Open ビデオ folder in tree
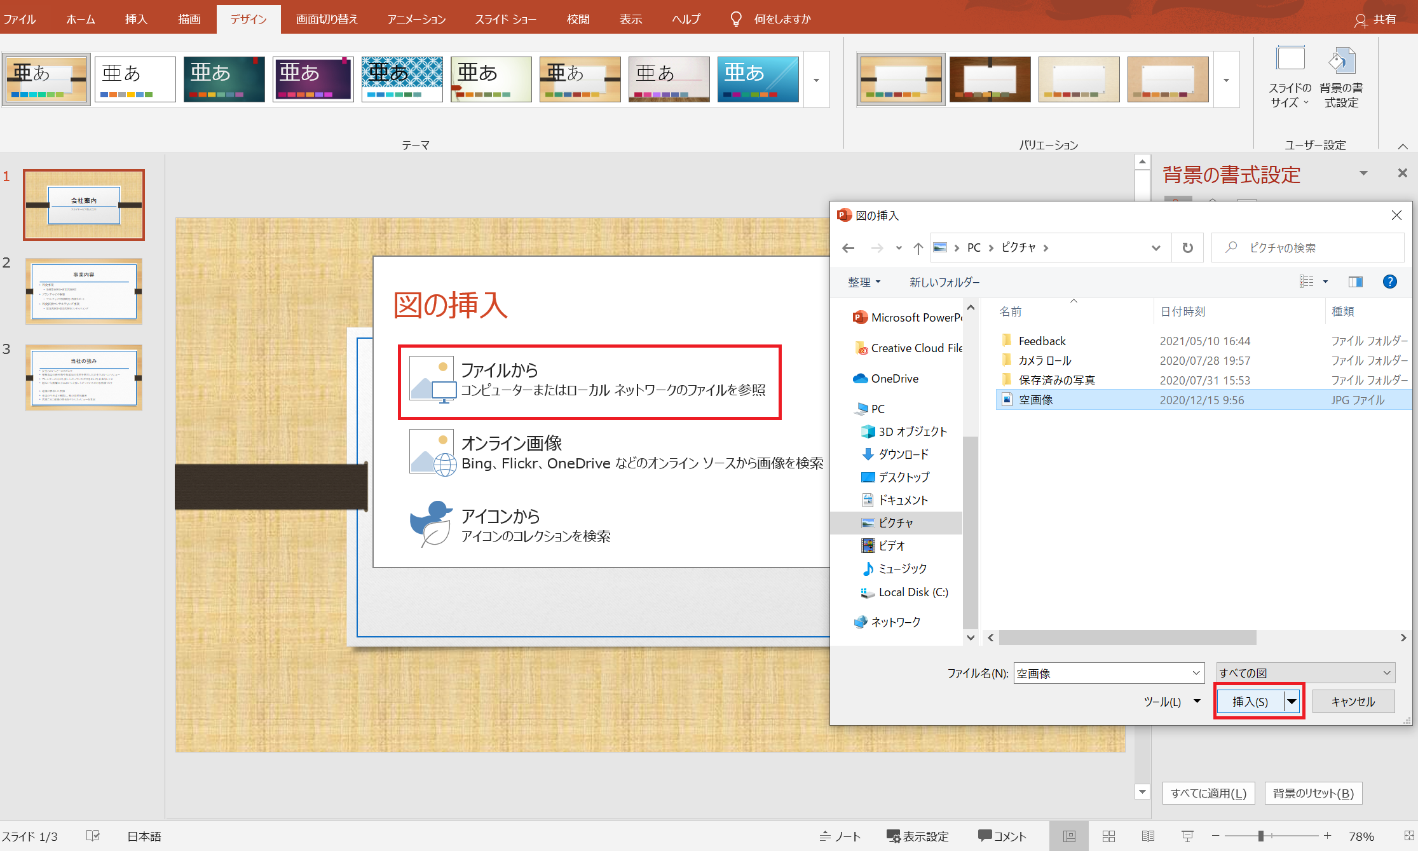This screenshot has width=1418, height=851. (883, 545)
